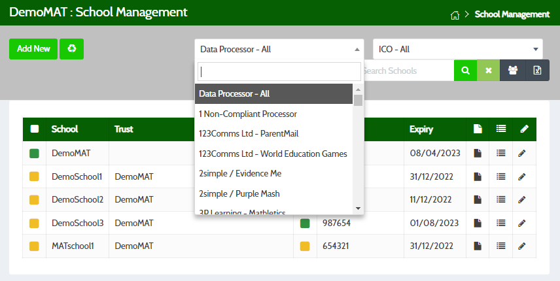Viewport: 560px width, 281px height.
Task: Click the clear search X button
Action: [x=488, y=71]
